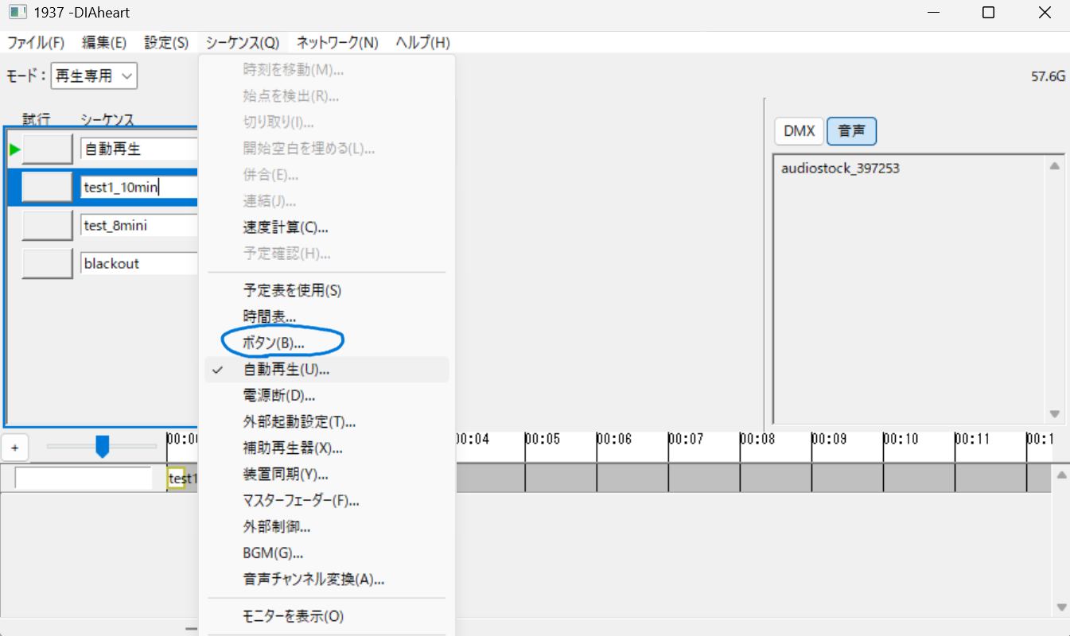Click the timeline zoom slider handle
Image resolution: width=1070 pixels, height=636 pixels.
(102, 447)
